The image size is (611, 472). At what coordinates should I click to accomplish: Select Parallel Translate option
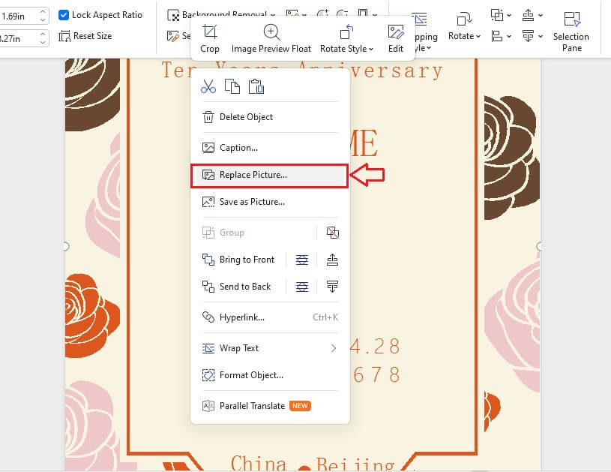point(270,406)
